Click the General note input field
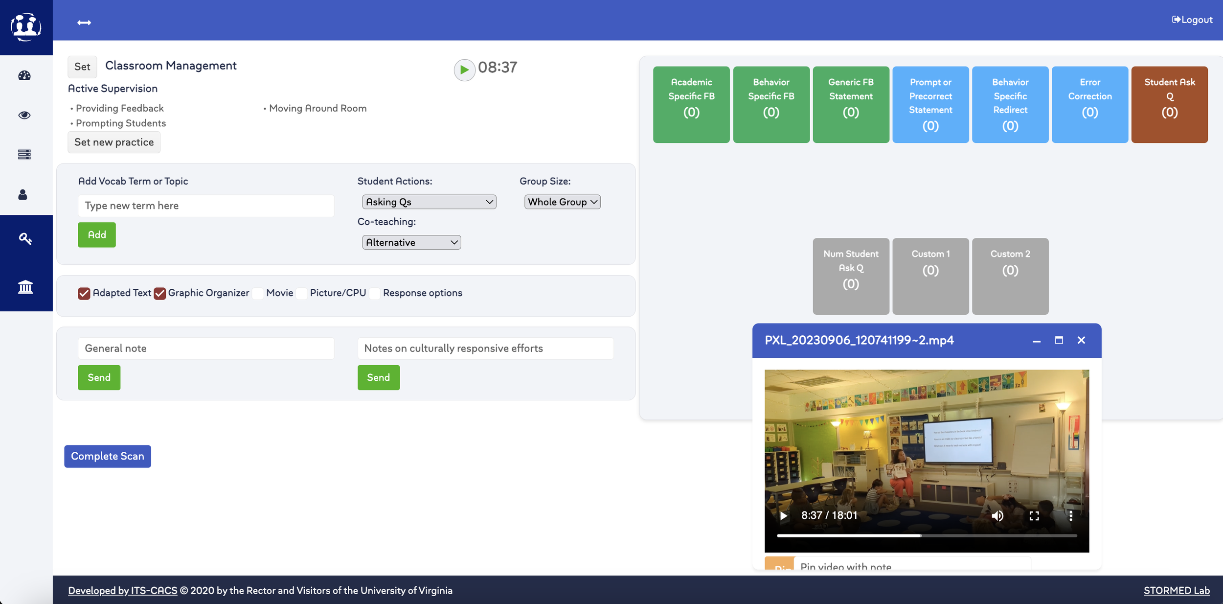This screenshot has width=1223, height=604. 206,348
